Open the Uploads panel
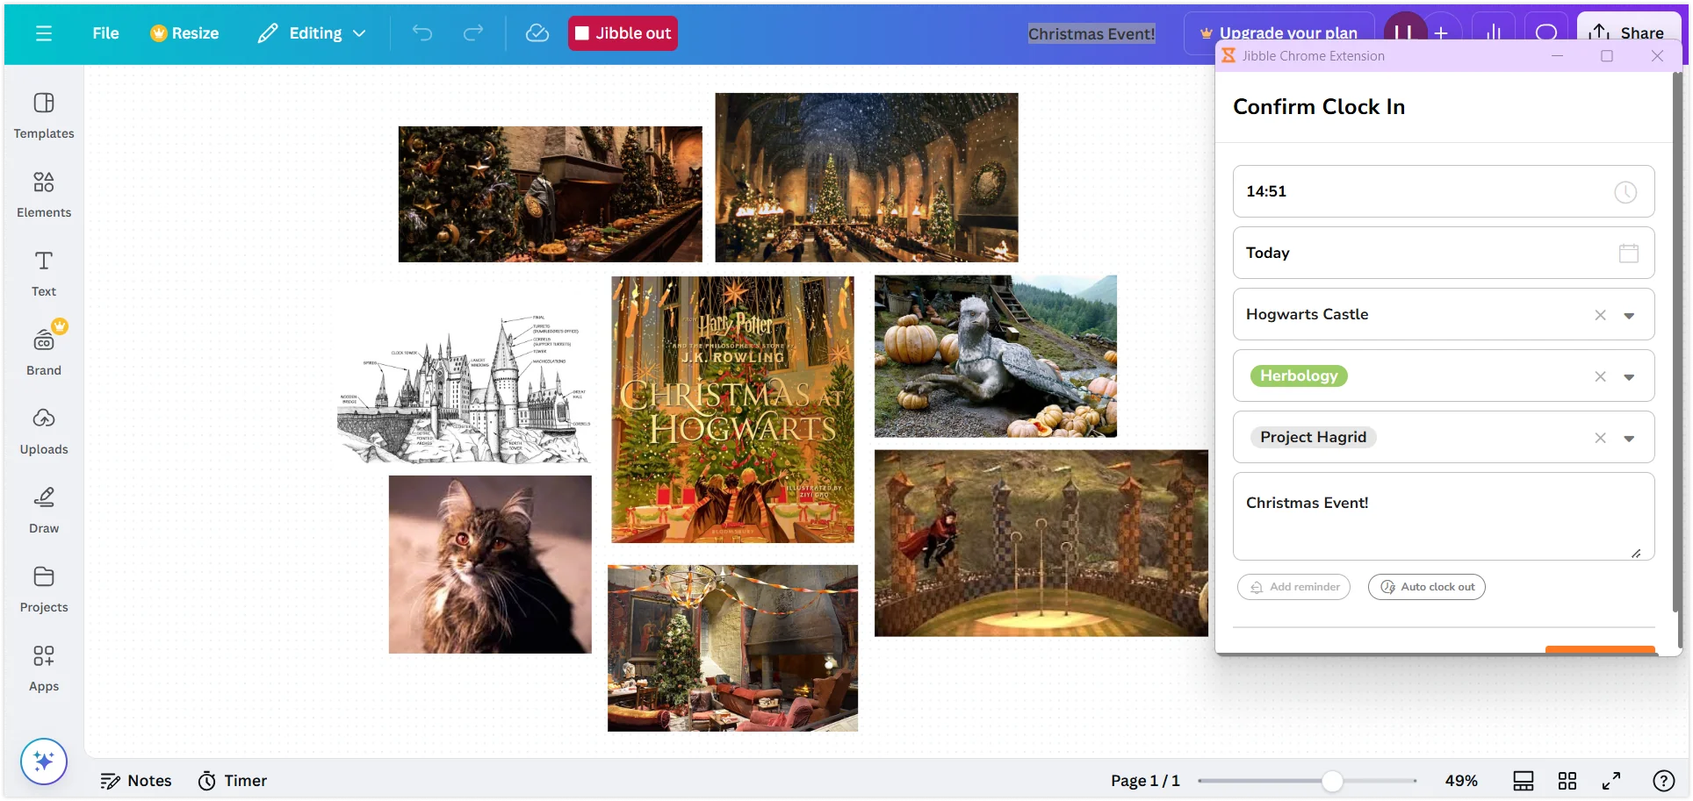 (x=44, y=431)
